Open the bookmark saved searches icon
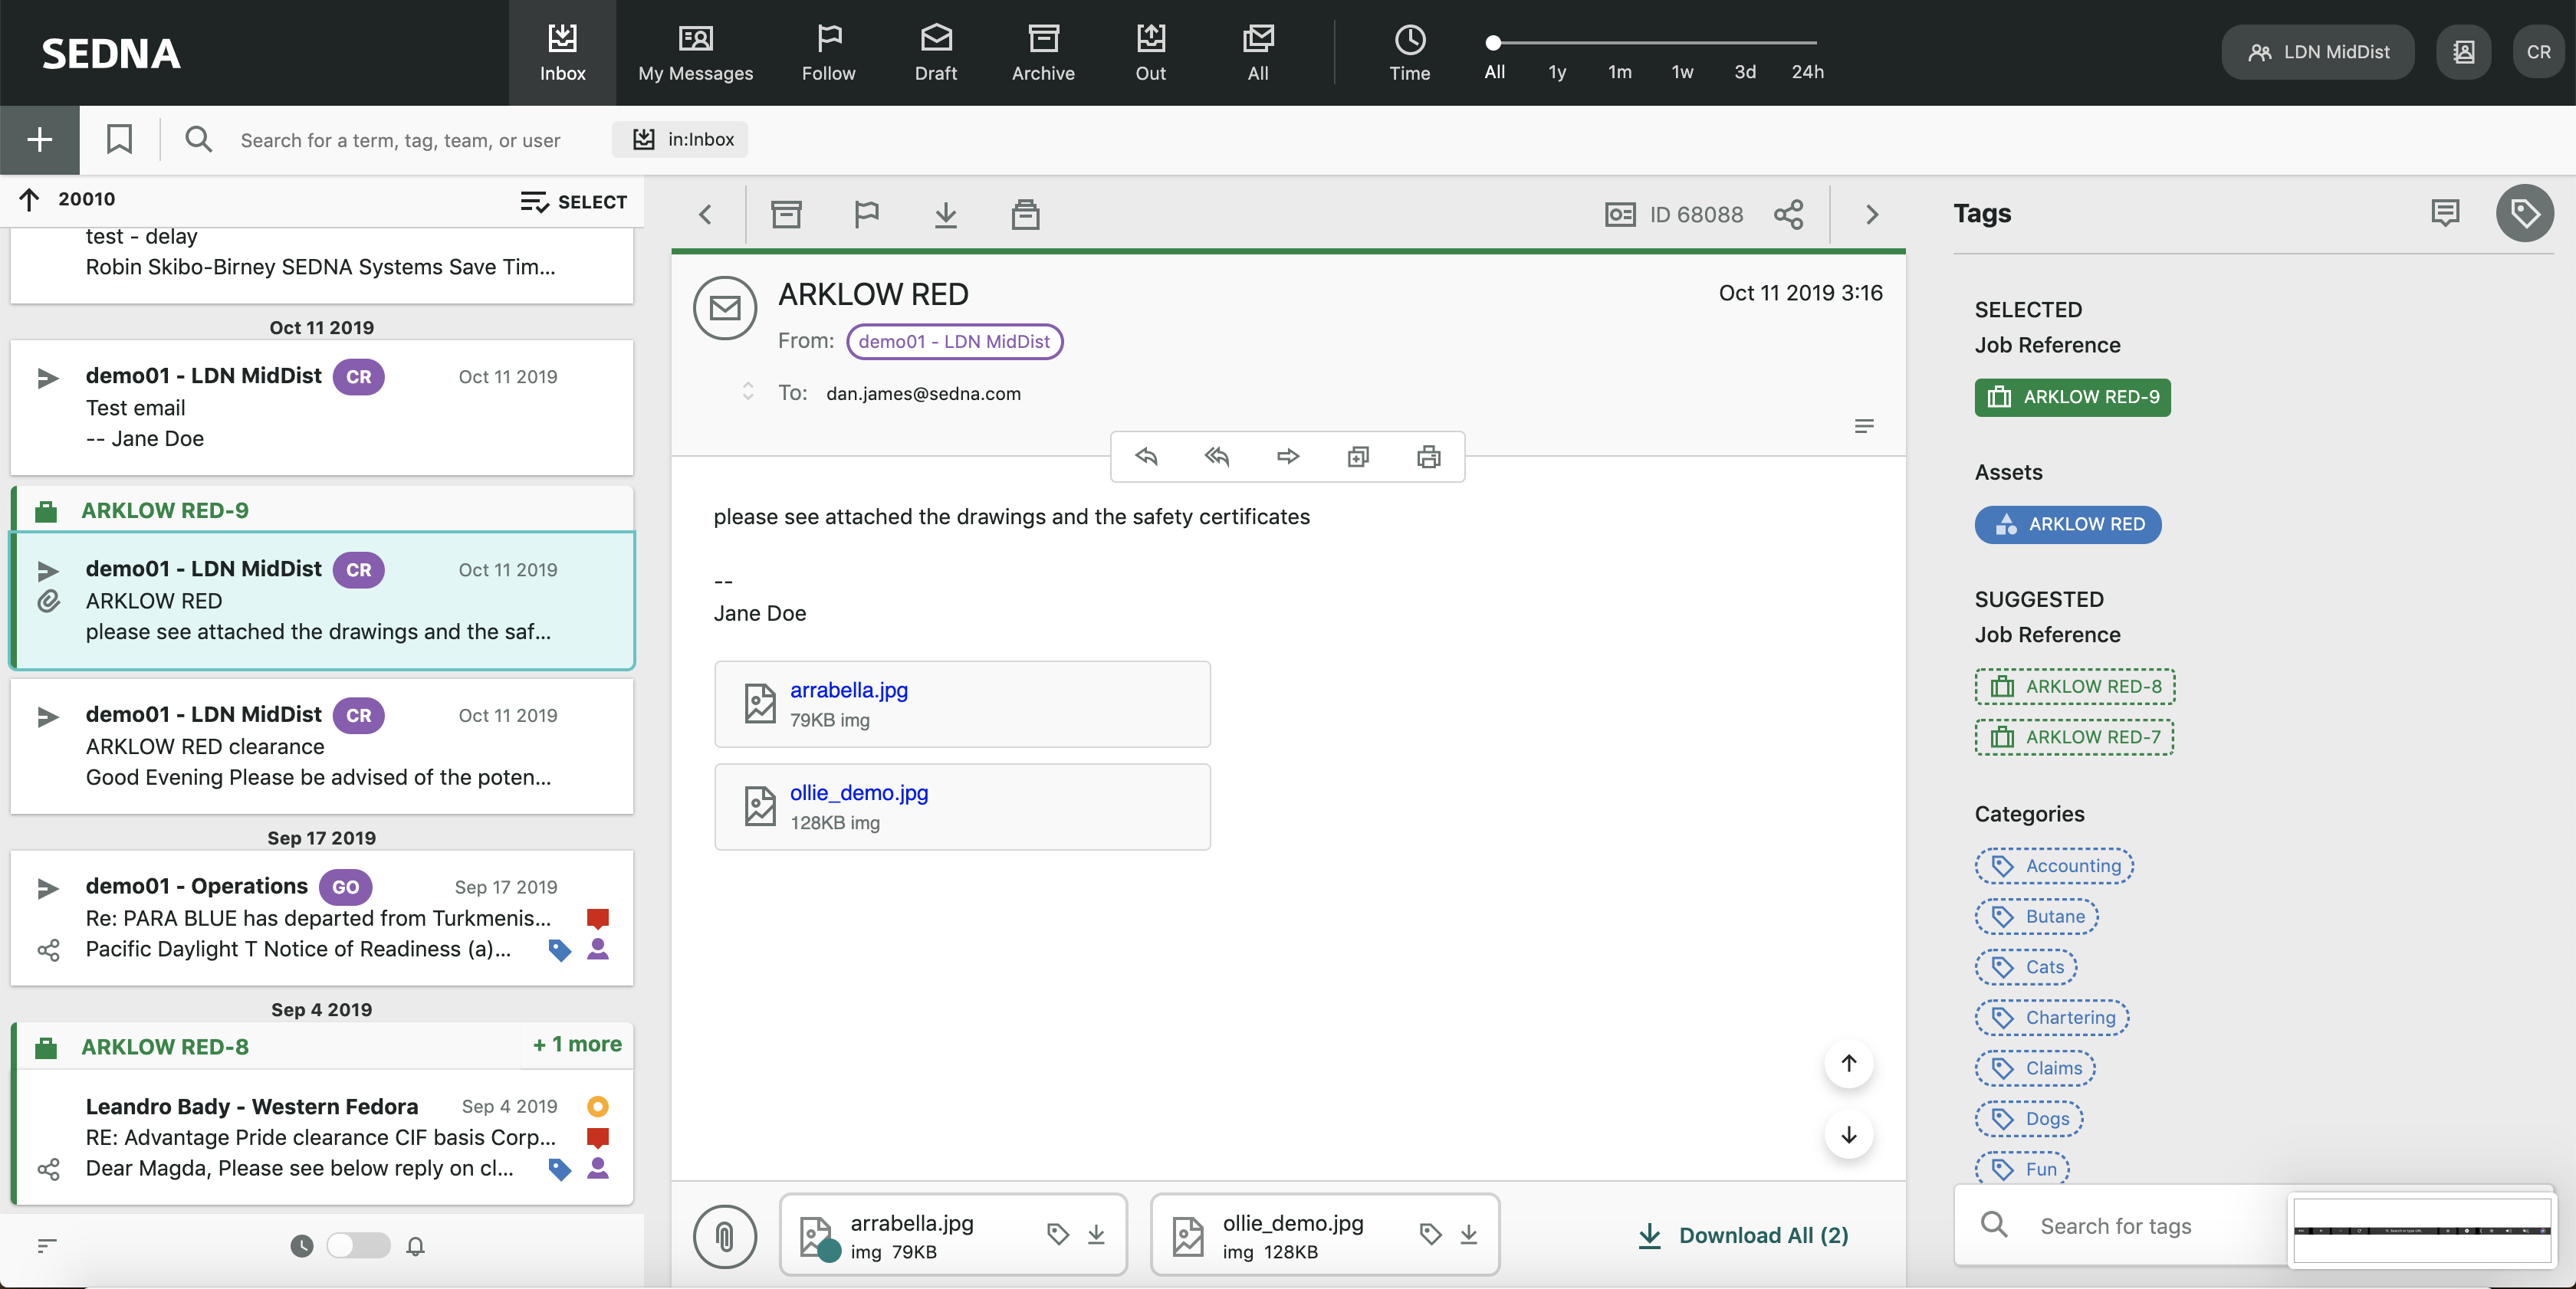The image size is (2576, 1289). point(118,140)
